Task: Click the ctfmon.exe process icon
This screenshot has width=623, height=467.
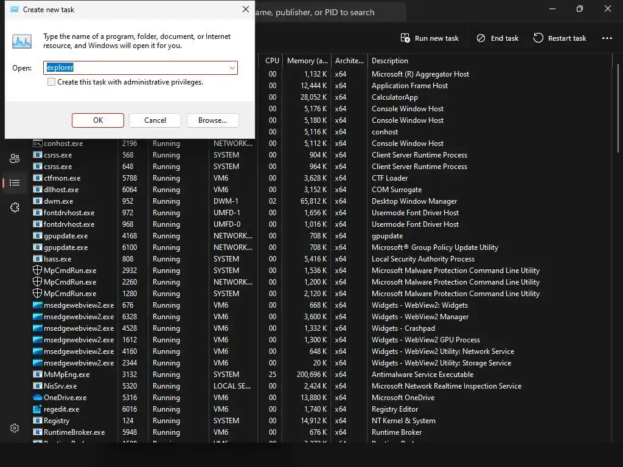Action: 37,178
